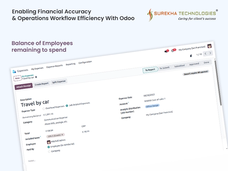Click Split Expense button

point(59,82)
